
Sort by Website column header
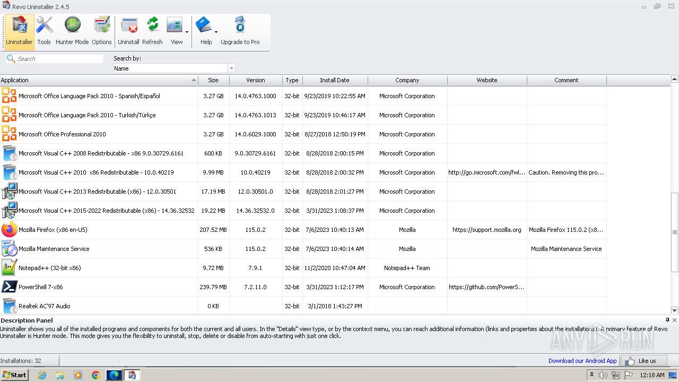tap(487, 80)
